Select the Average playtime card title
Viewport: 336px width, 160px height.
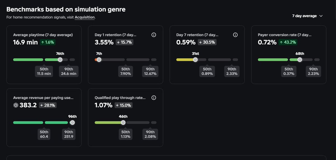(43, 35)
